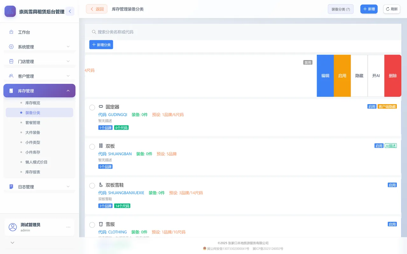The width and height of the screenshot is (407, 254).
Task: Expand the 门店管理 menu
Action: pyautogui.click(x=68, y=61)
